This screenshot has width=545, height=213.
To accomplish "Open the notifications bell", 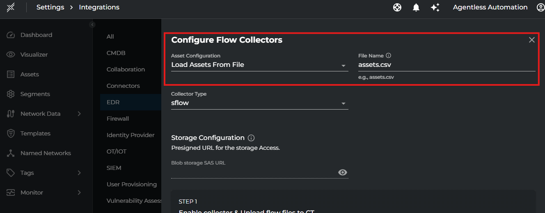I will (x=416, y=7).
